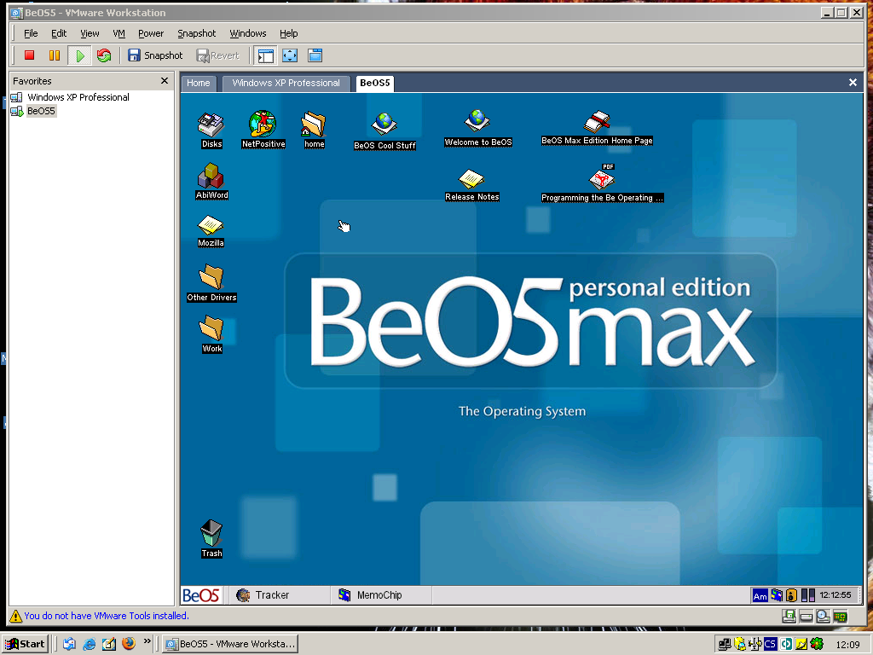873x655 pixels.
Task: Reset the virtual machine with the reset icon
Action: point(104,55)
